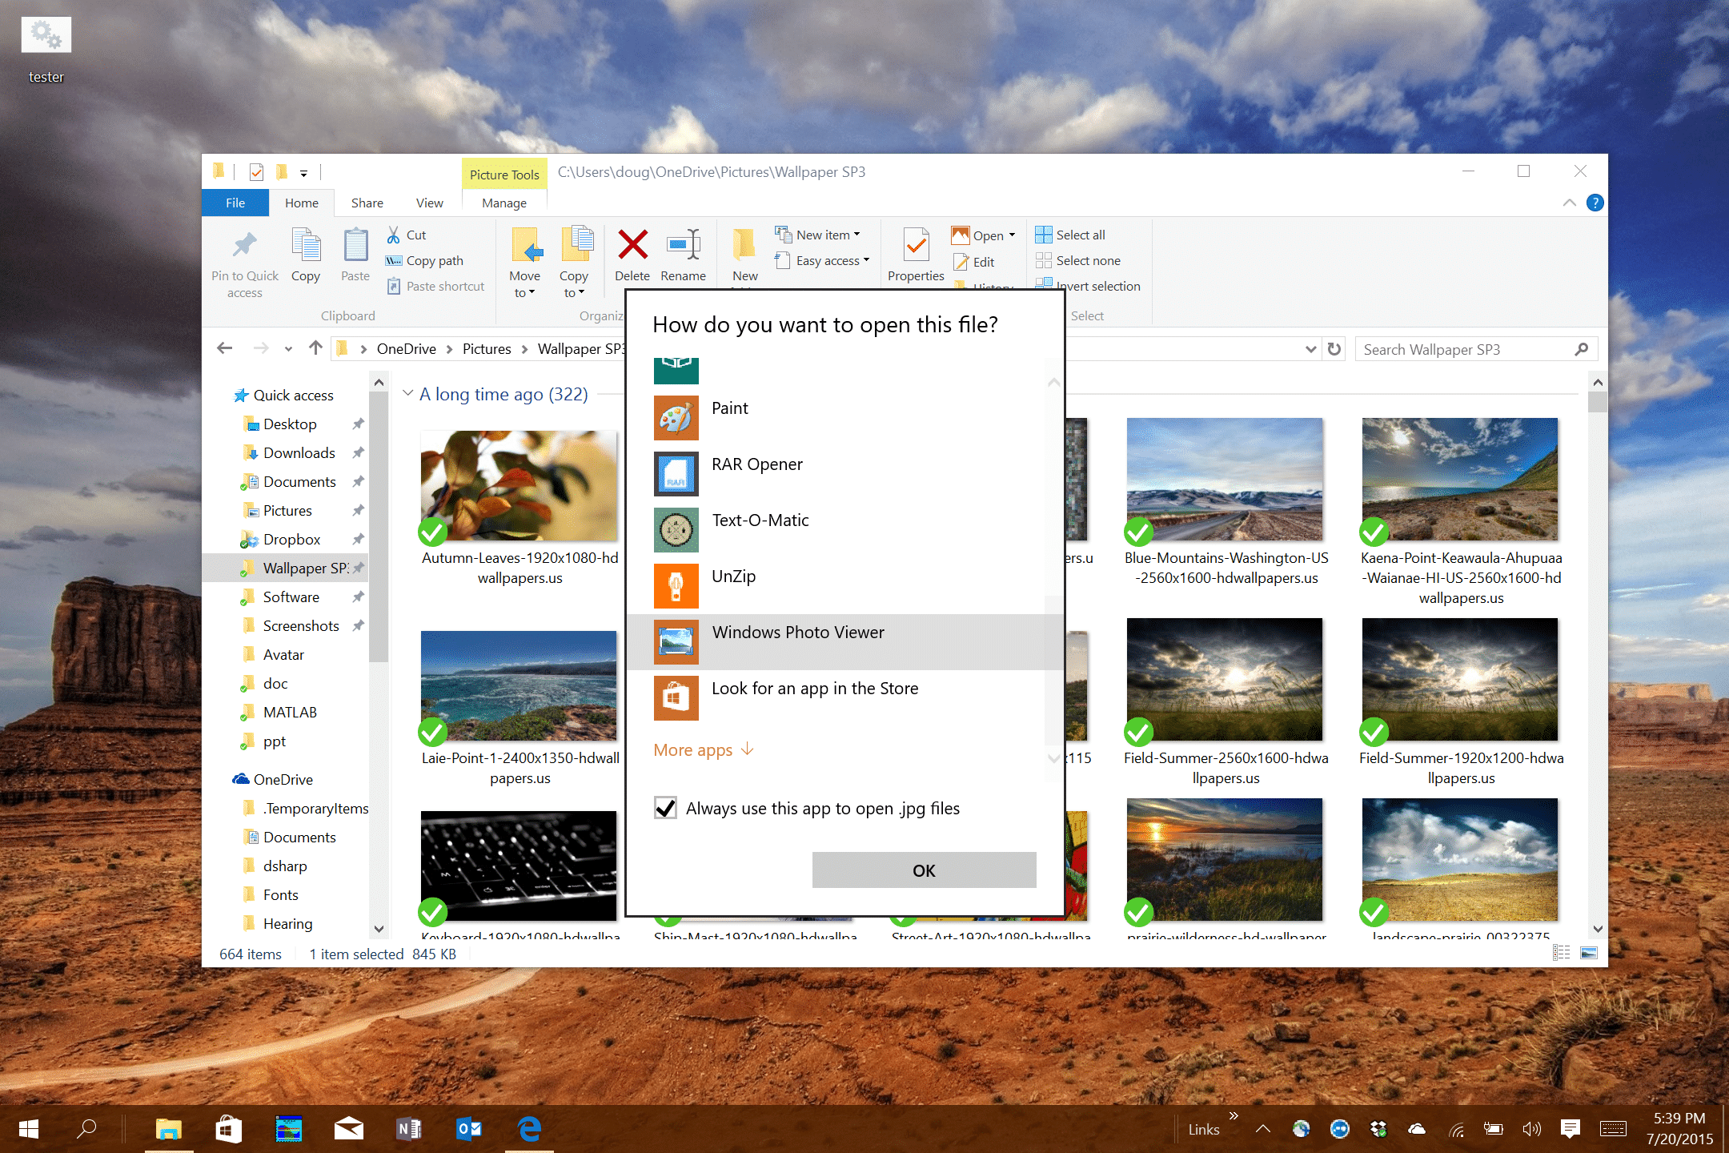Screen dimensions: 1729x1153
Task: Click the Properties checkmark icon
Action: [916, 245]
